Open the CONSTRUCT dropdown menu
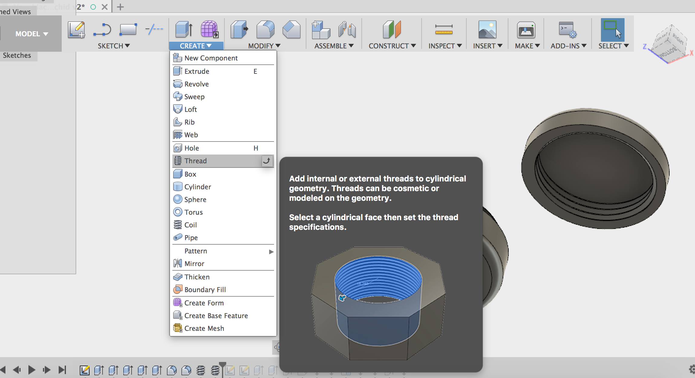This screenshot has height=378, width=695. pyautogui.click(x=392, y=46)
